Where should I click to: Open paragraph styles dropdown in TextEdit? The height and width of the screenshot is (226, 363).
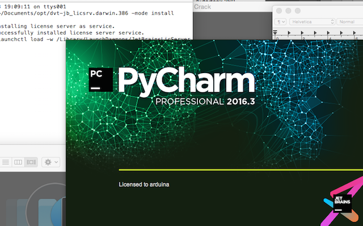pyautogui.click(x=280, y=22)
